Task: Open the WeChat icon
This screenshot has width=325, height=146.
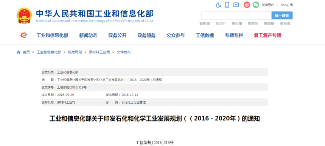Action: pos(256,5)
